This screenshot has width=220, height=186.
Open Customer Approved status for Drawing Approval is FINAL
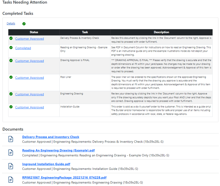29,61
